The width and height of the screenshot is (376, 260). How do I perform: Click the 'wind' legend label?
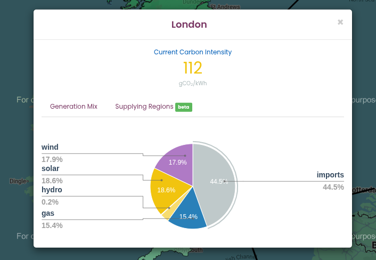(50, 147)
